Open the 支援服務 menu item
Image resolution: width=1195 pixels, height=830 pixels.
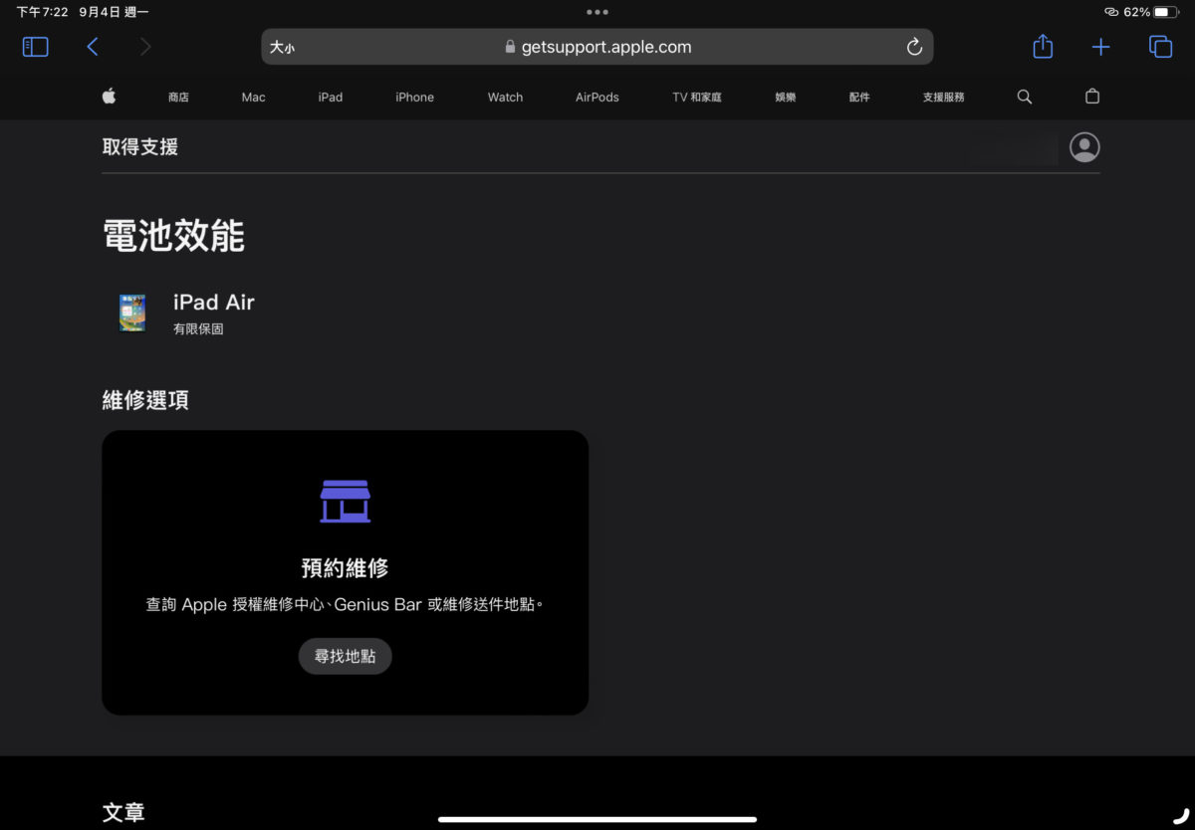click(x=943, y=98)
